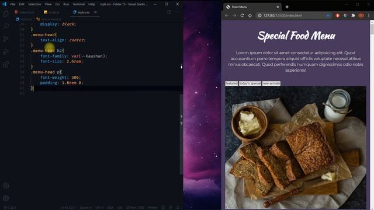Click the address bar with 127.0.0.1:5500/index.html
This screenshot has height=210, width=374.
[x=293, y=16]
